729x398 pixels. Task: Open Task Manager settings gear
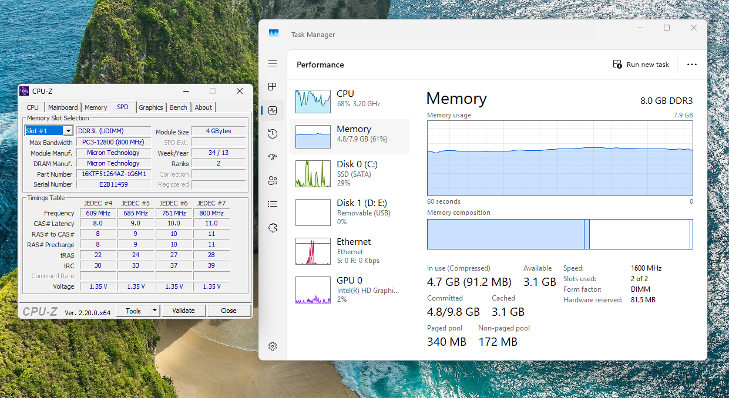point(272,346)
